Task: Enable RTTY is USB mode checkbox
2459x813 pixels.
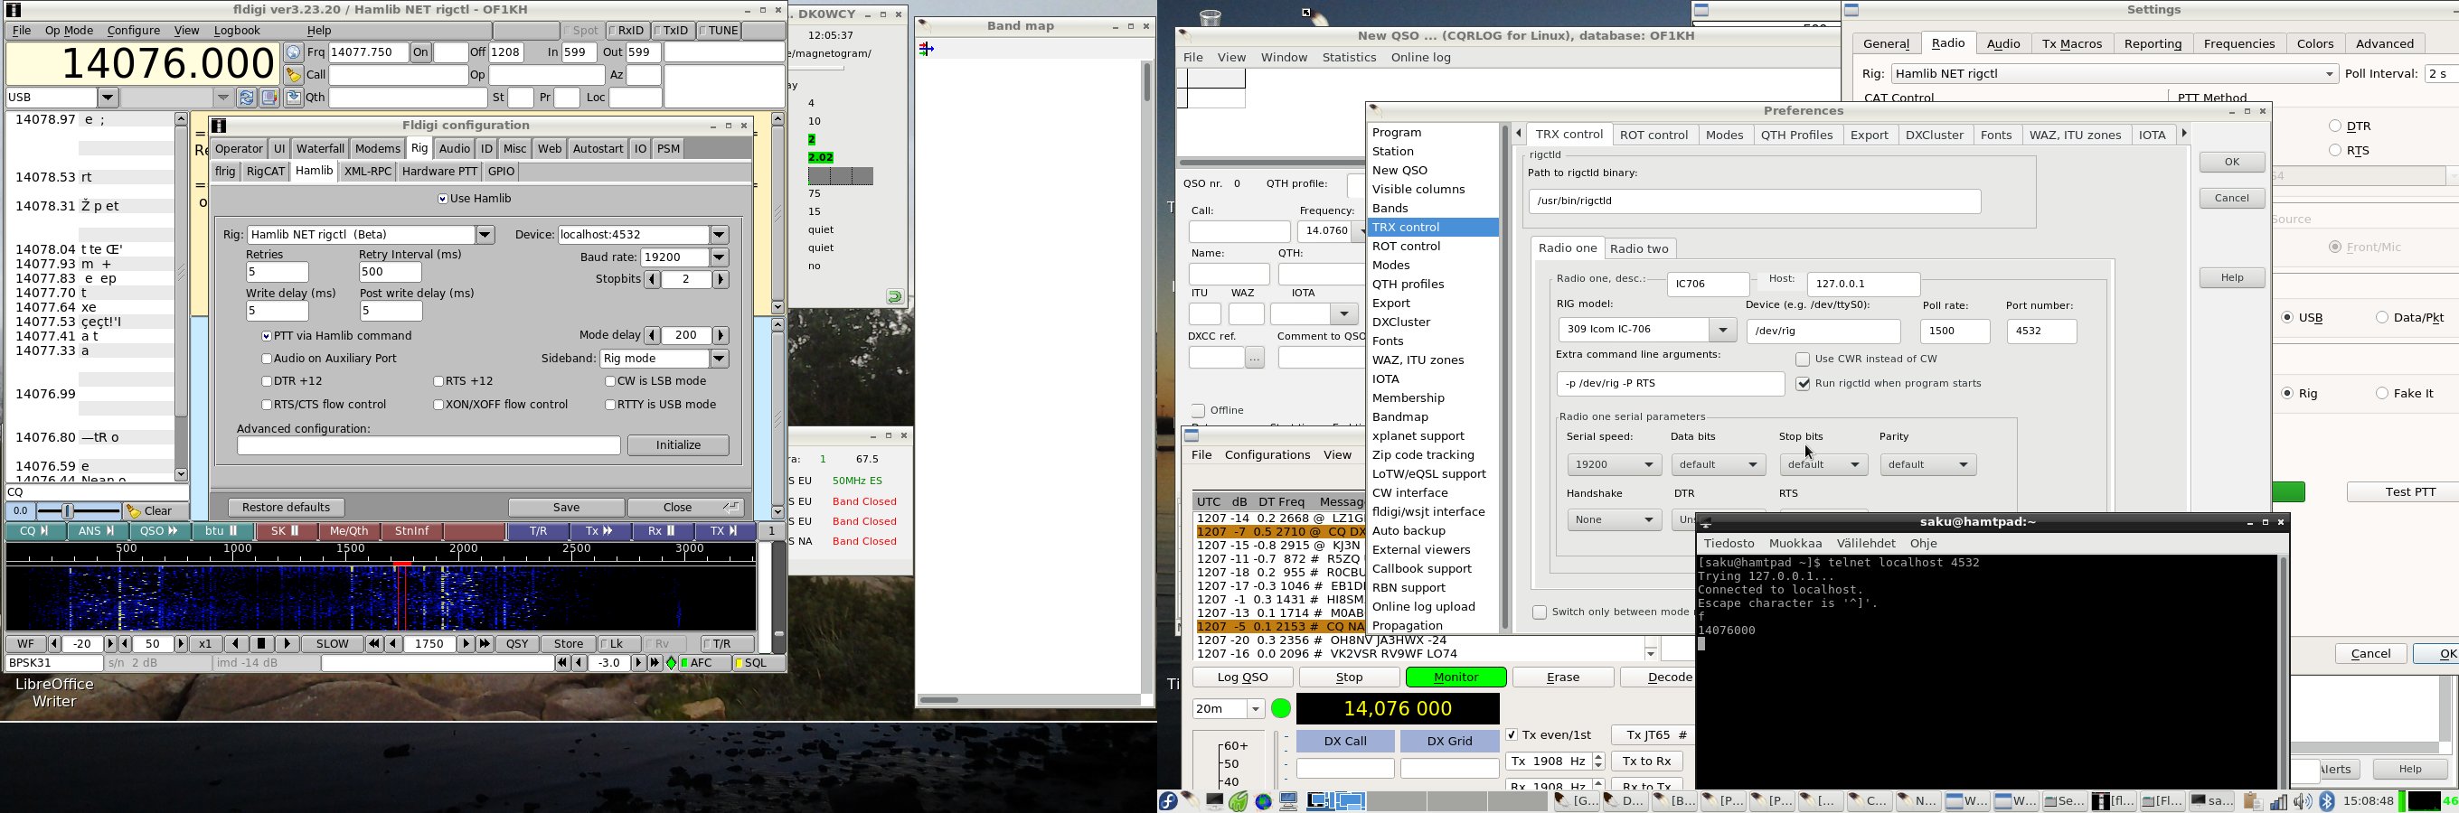Action: click(x=610, y=405)
